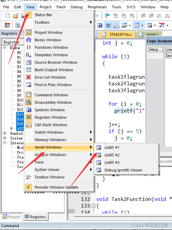The image size is (172, 230).
Task: Open the Debug menu
Action: pyautogui.click(x=77, y=7)
